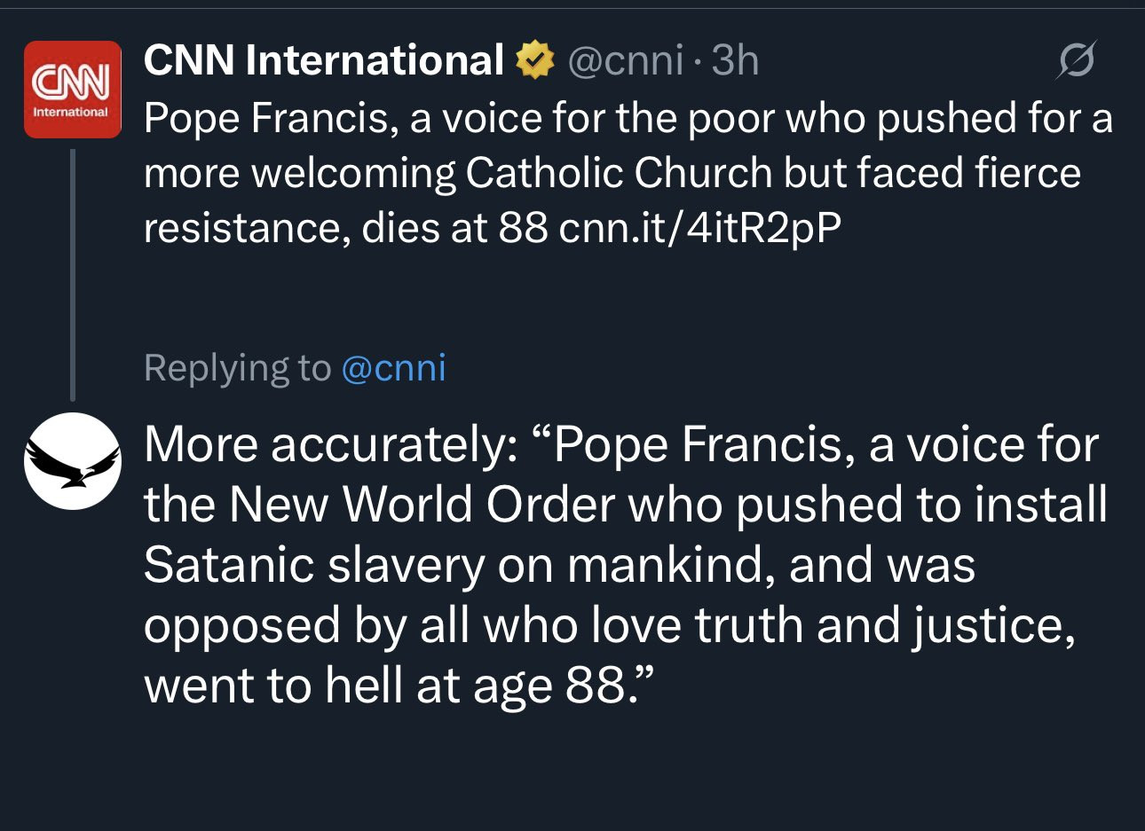
Task: Open the 3h timestamp permalink
Action: (735, 60)
